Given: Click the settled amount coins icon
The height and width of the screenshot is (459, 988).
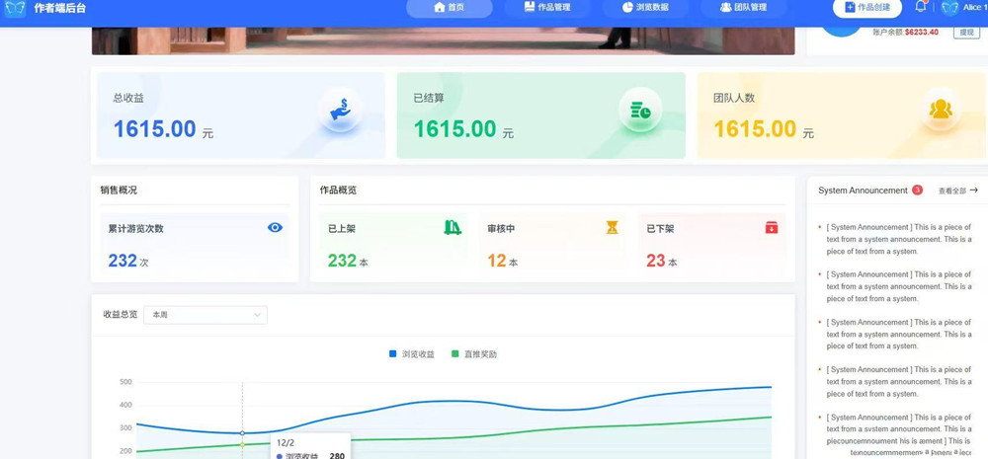Looking at the screenshot, I should 640,110.
